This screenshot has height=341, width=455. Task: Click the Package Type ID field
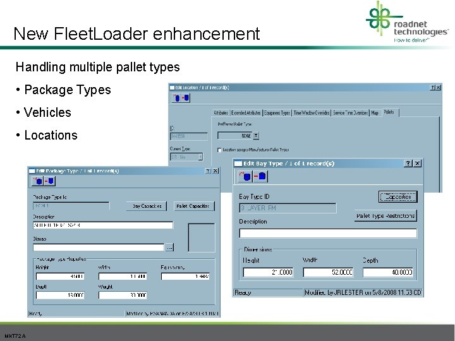pos(71,206)
